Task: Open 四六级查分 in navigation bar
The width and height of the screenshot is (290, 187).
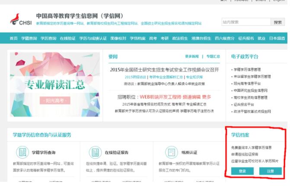Action: tap(225, 38)
